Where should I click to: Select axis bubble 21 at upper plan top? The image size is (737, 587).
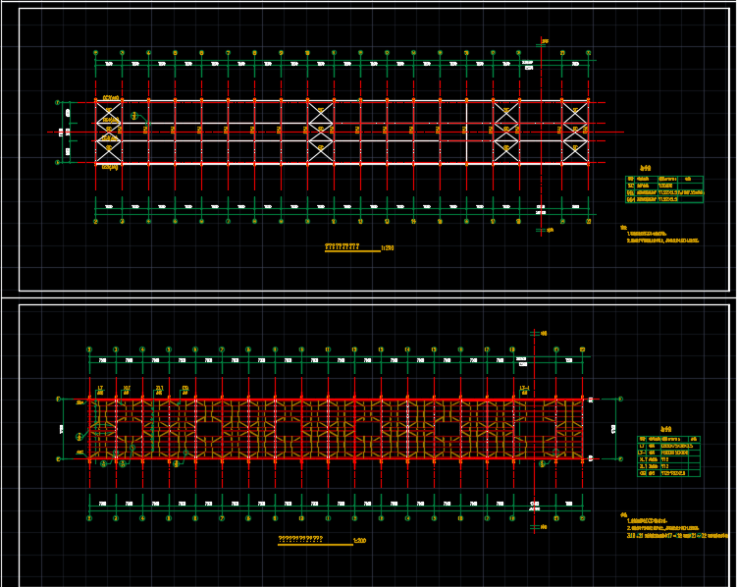tap(562, 53)
